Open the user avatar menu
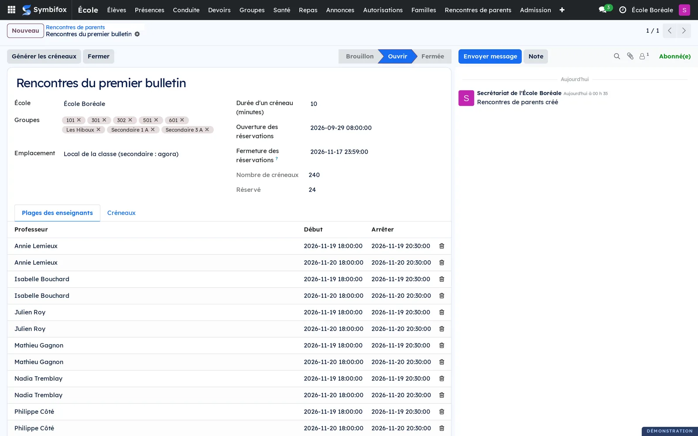Image resolution: width=698 pixels, height=436 pixels. coord(684,10)
